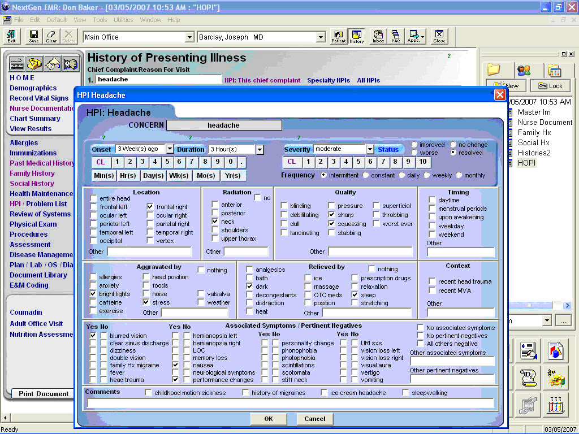Select the improved status radio button
The image size is (579, 434).
pyautogui.click(x=414, y=144)
